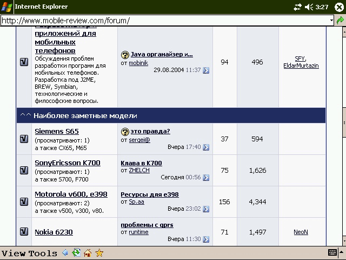Open the Java органайзер thread
The image size is (346, 260).
pos(162,54)
